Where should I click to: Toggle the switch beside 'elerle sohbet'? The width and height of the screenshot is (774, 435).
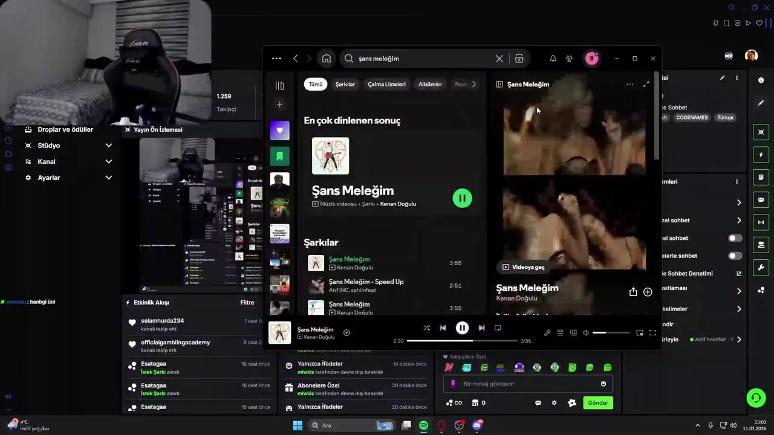coord(735,256)
